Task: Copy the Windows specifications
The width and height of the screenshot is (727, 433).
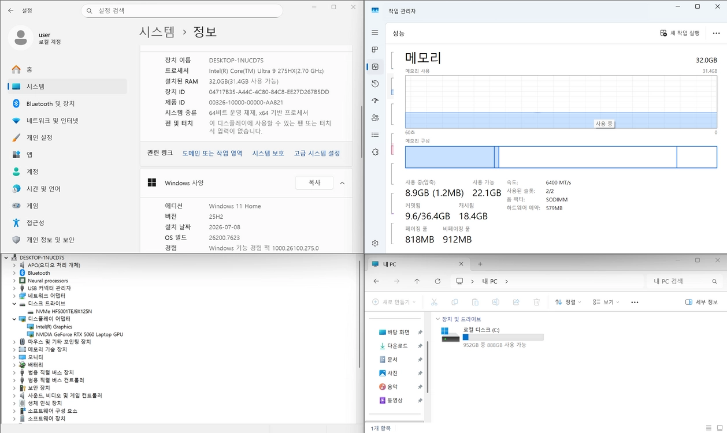Action: coord(314,182)
